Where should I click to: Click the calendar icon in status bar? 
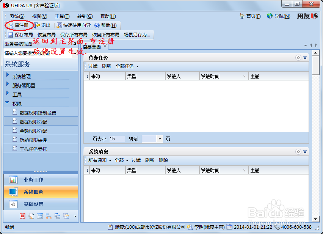[229, 227]
